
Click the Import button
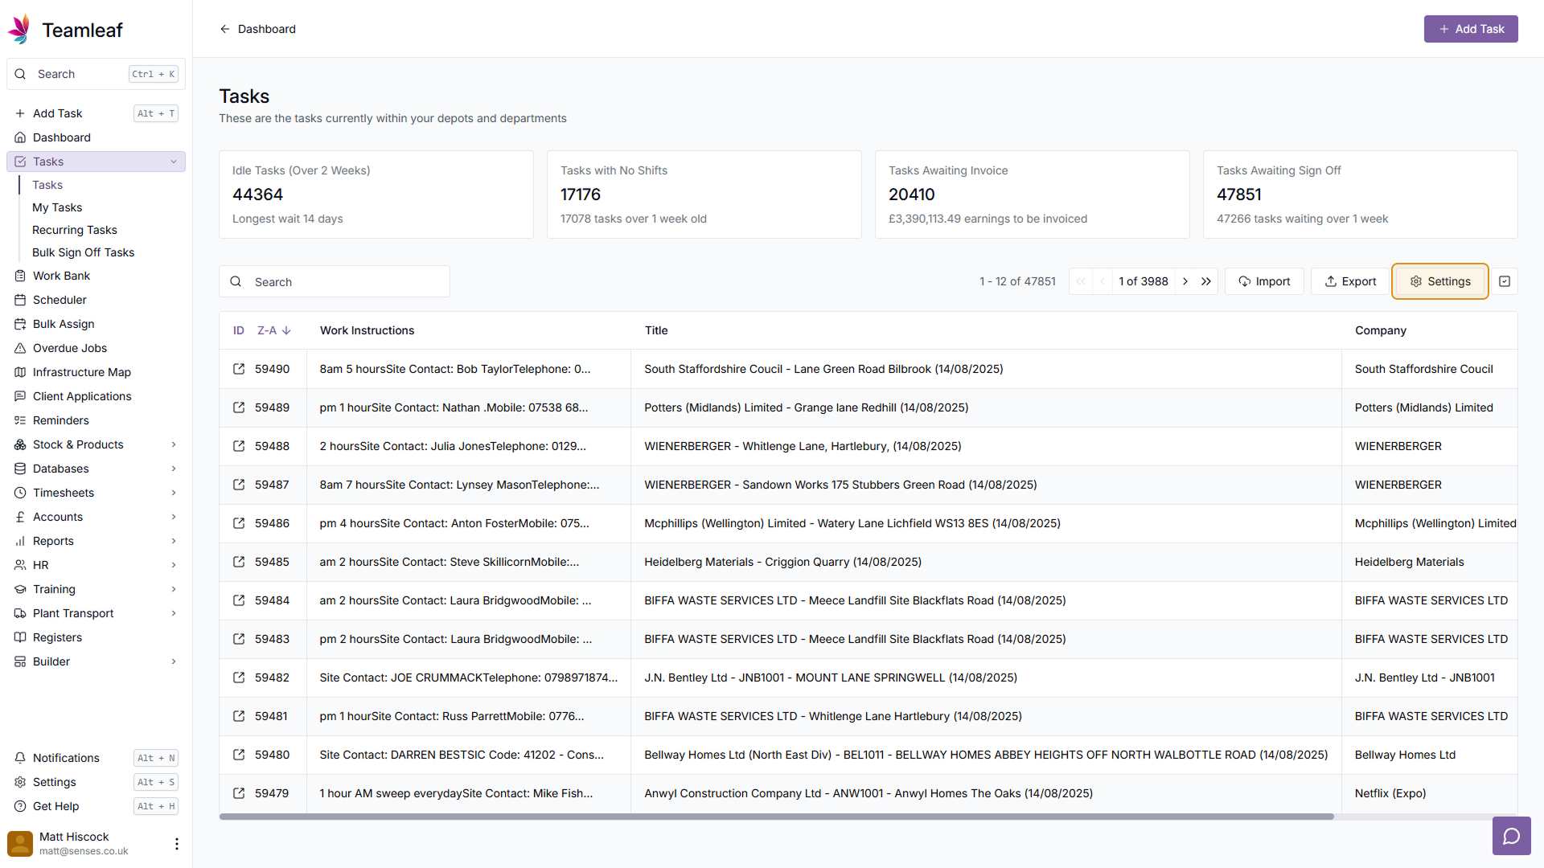click(1264, 281)
